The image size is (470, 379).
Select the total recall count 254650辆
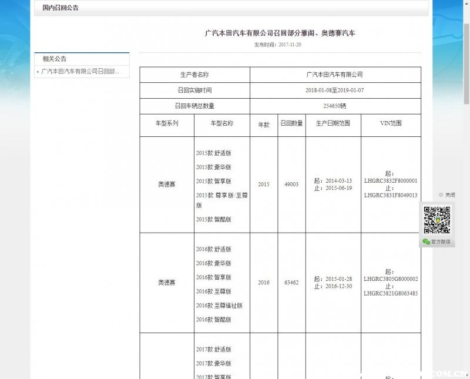[335, 106]
